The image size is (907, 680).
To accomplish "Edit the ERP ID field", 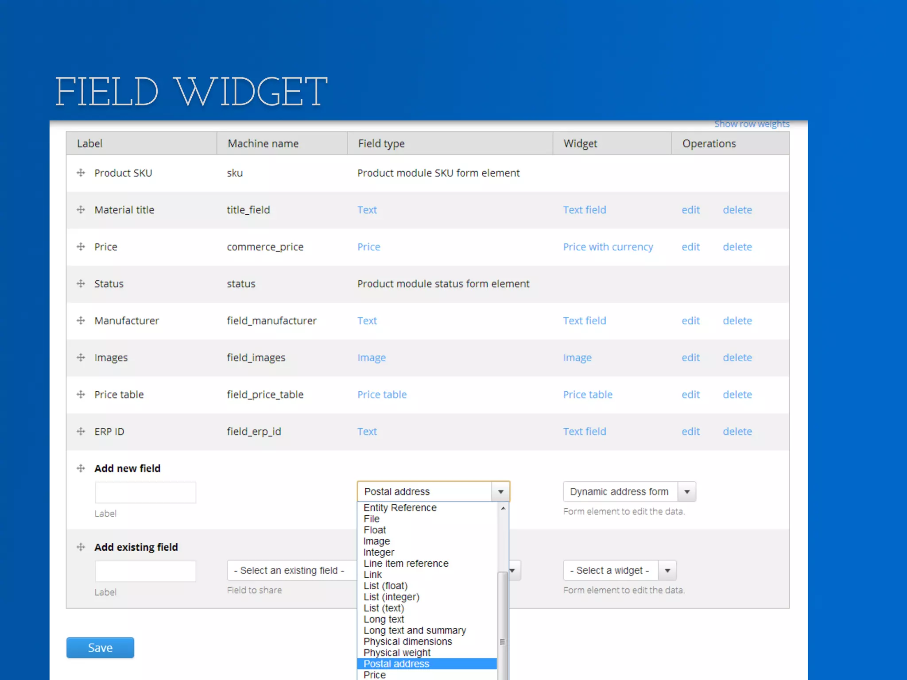I will click(x=690, y=431).
